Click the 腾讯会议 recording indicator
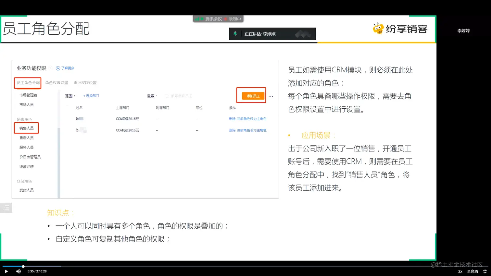 tap(218, 19)
